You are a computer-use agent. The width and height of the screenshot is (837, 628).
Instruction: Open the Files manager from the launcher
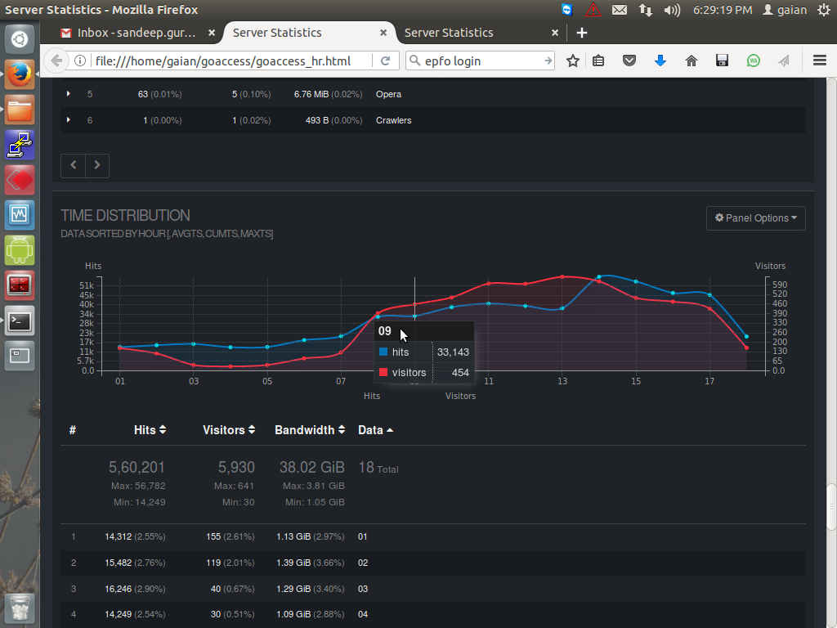pyautogui.click(x=19, y=109)
